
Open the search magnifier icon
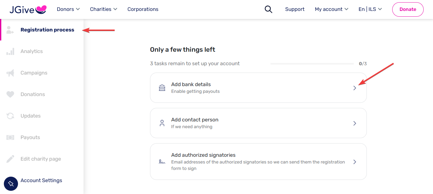click(x=268, y=9)
